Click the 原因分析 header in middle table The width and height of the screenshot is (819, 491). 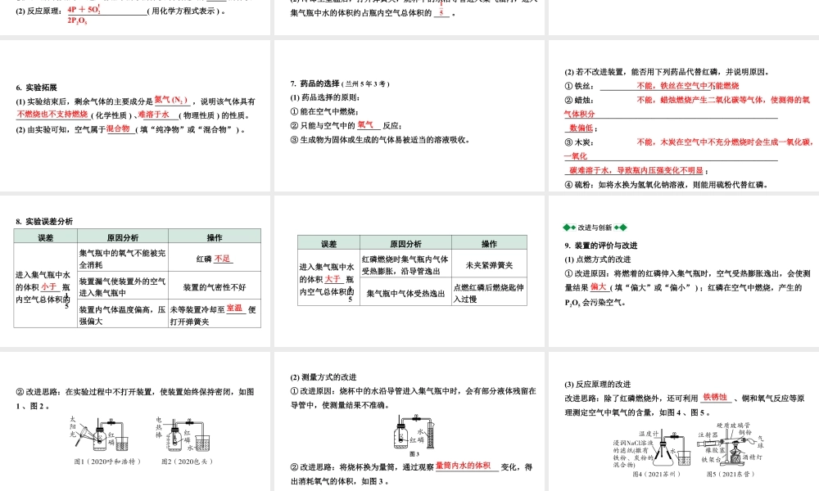coord(406,242)
